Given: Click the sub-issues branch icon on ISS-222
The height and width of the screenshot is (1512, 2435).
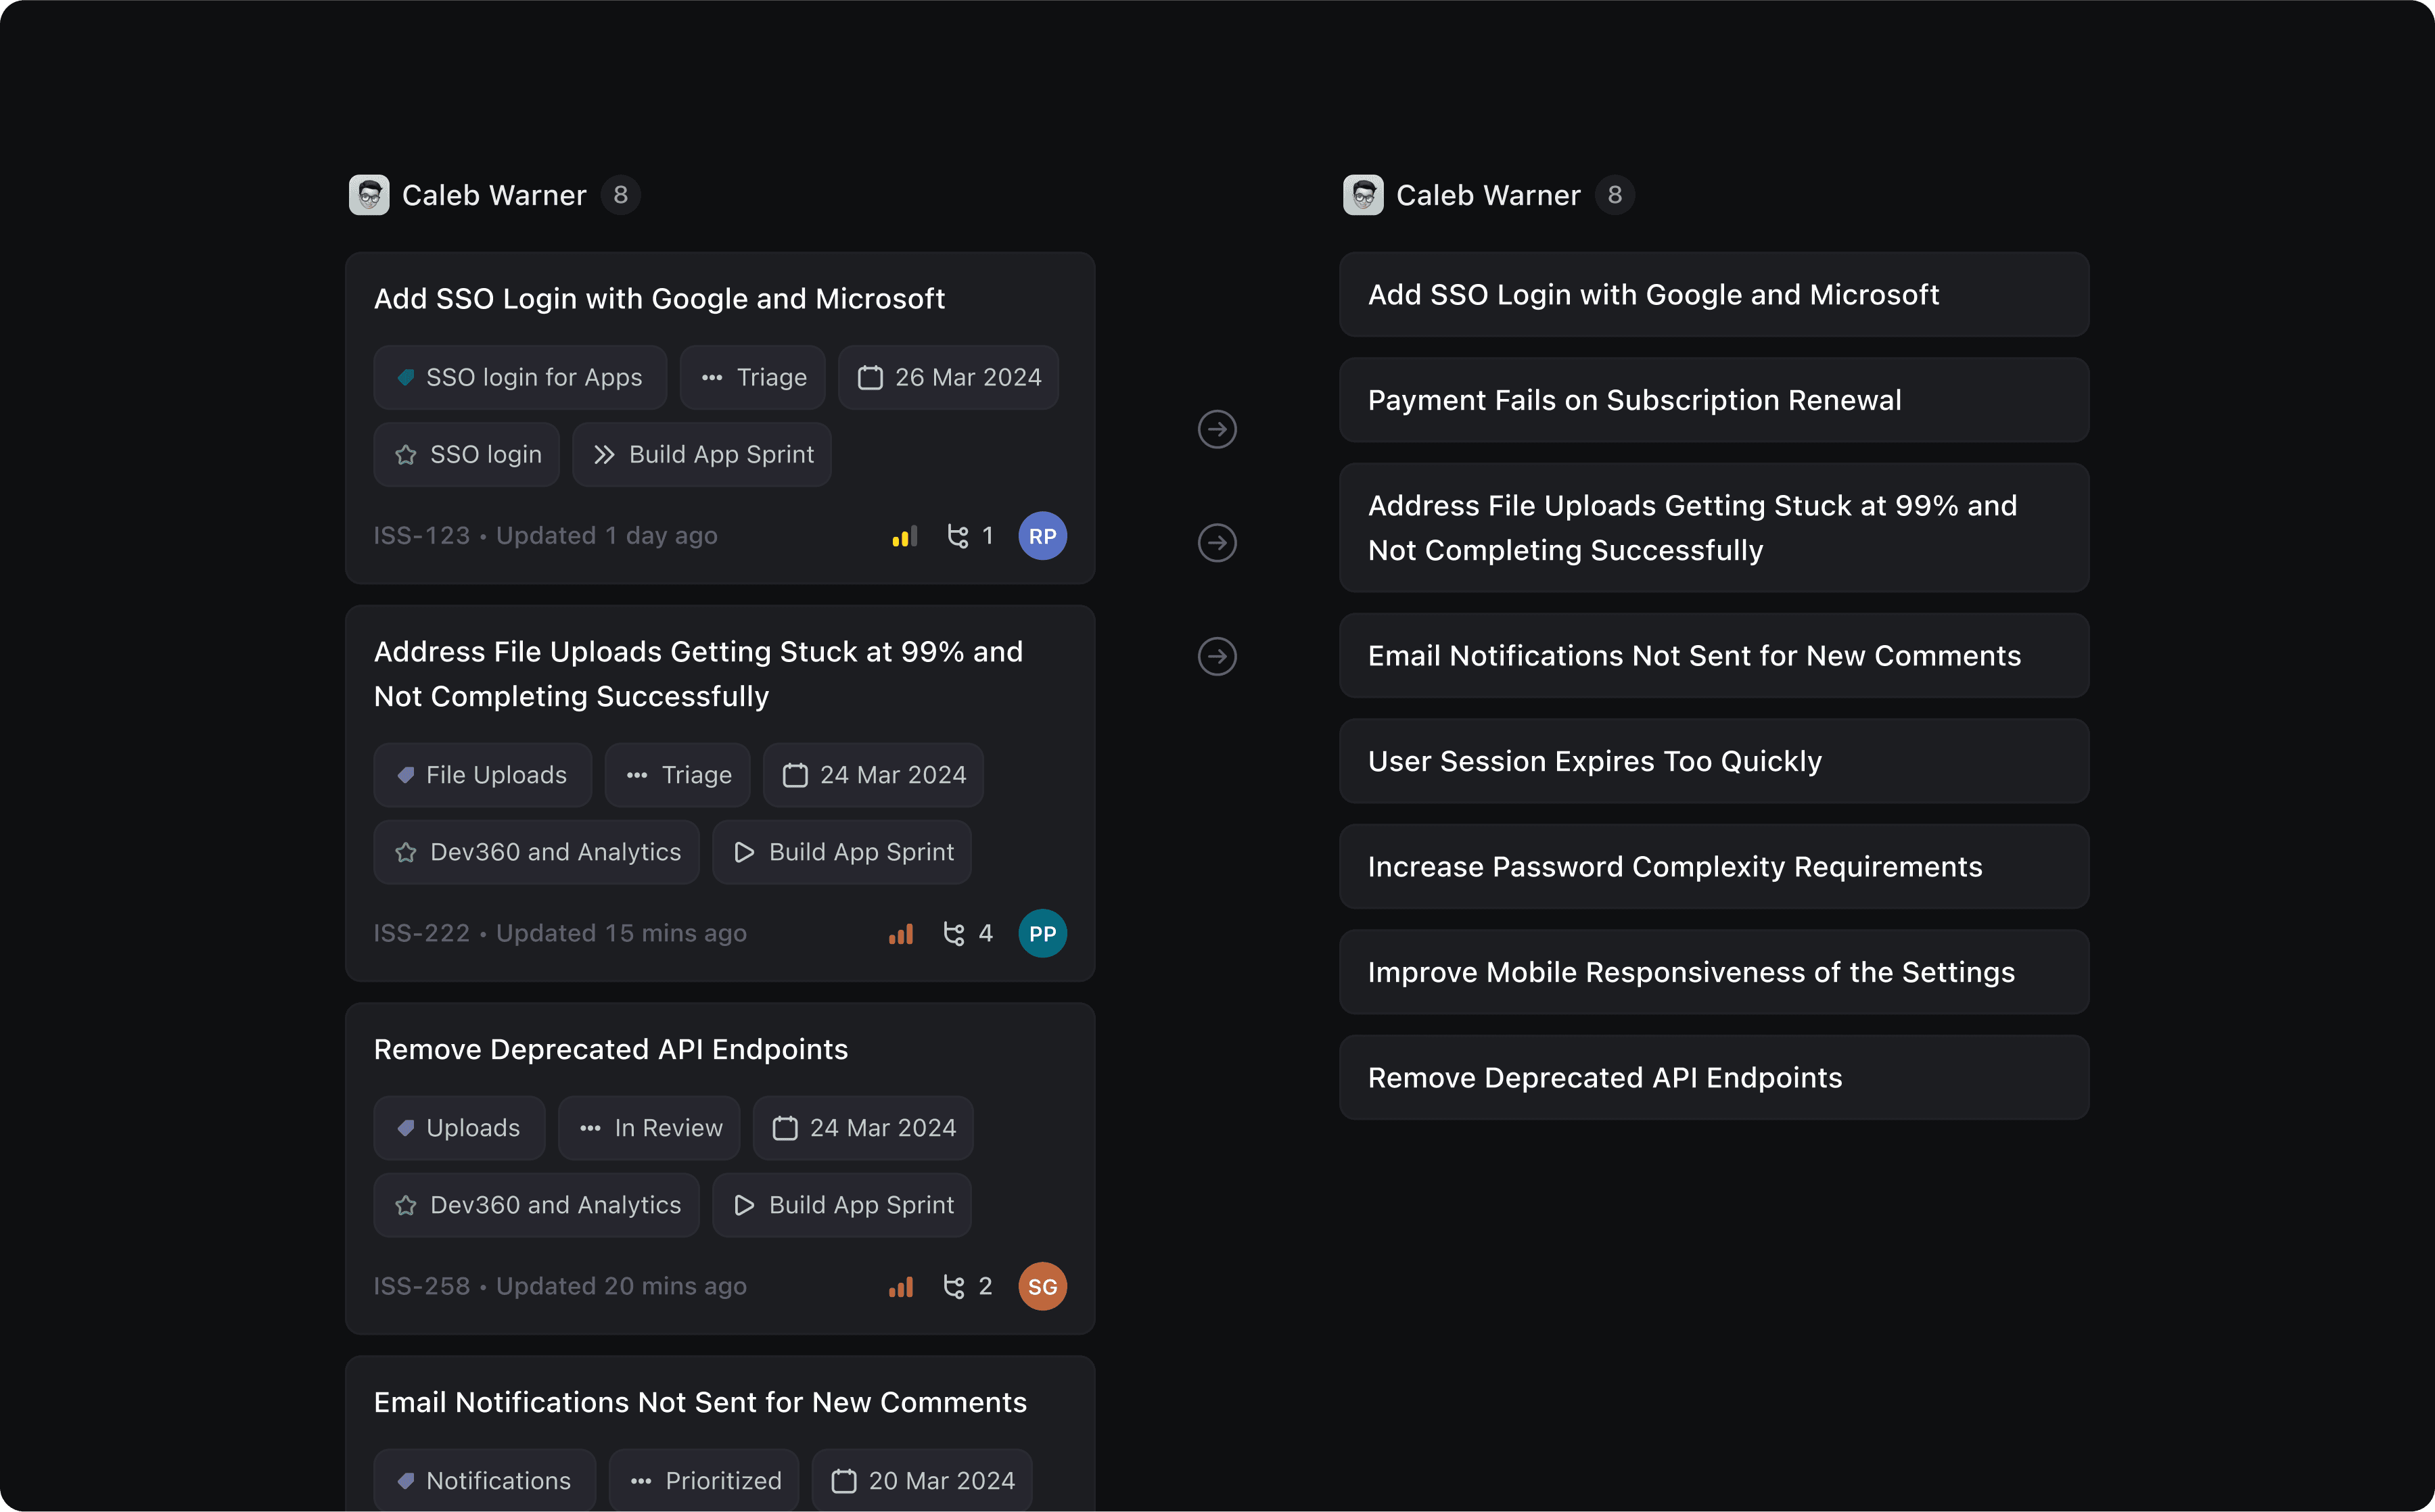Looking at the screenshot, I should click(954, 934).
